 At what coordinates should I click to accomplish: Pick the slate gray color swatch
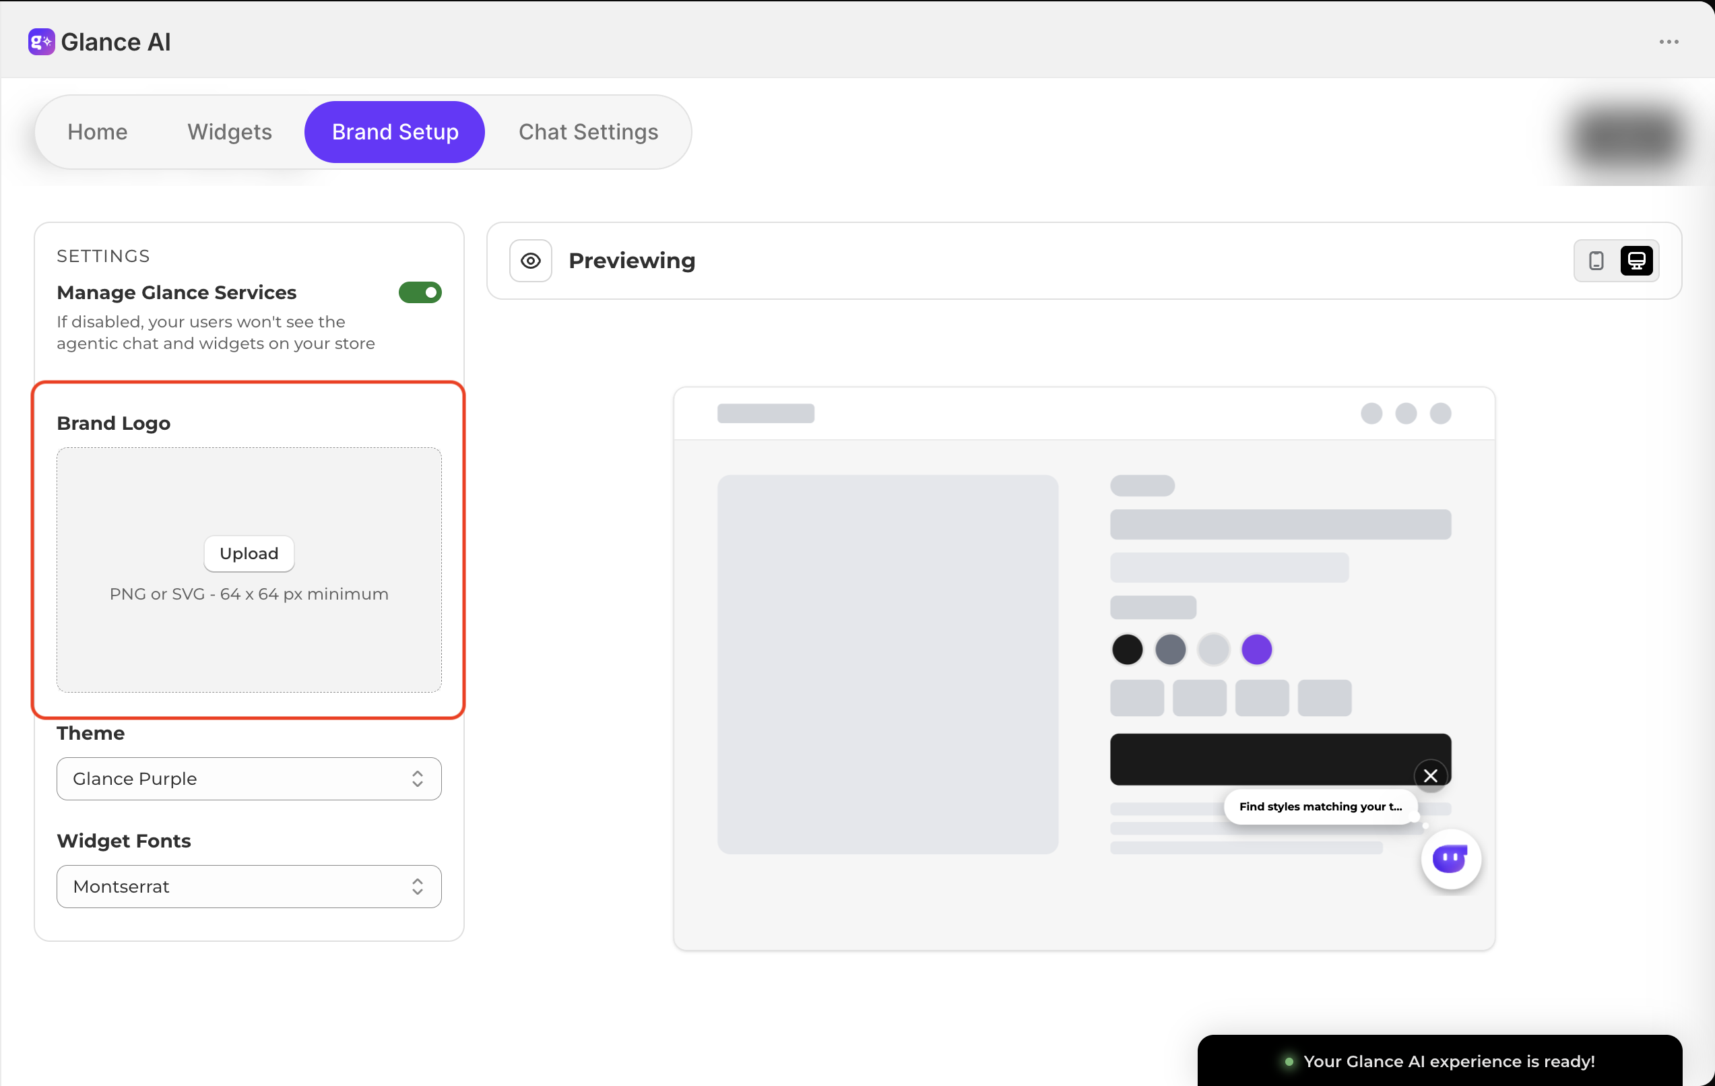pos(1170,649)
